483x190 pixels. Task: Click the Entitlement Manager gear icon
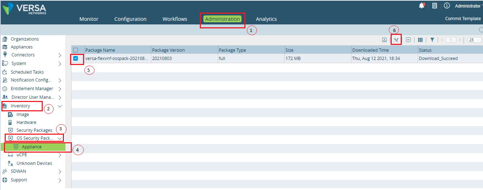5,89
